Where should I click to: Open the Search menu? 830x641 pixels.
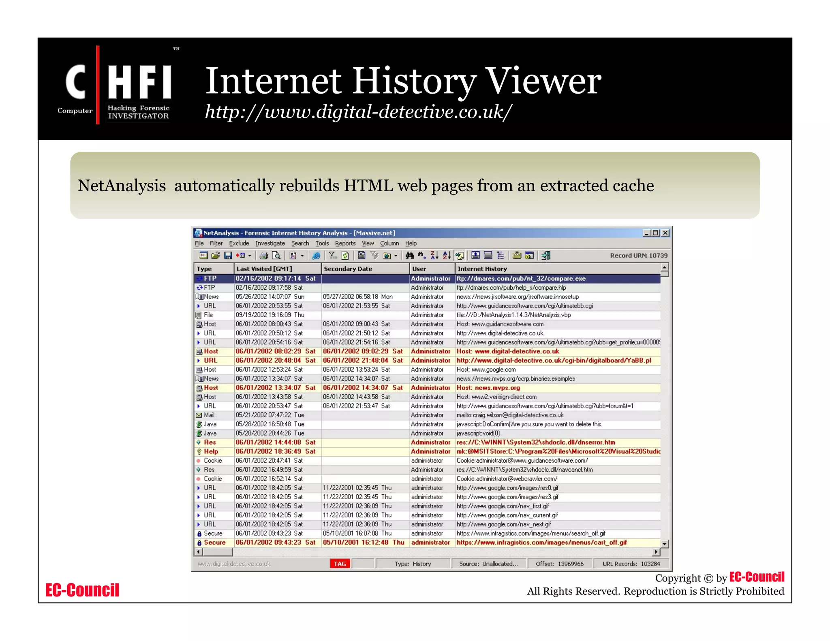[x=300, y=243]
